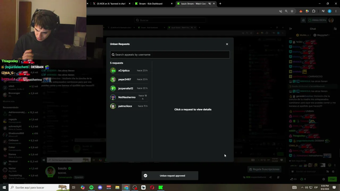Click the Spanish language tag
This screenshot has height=191, width=340.
tap(79, 177)
